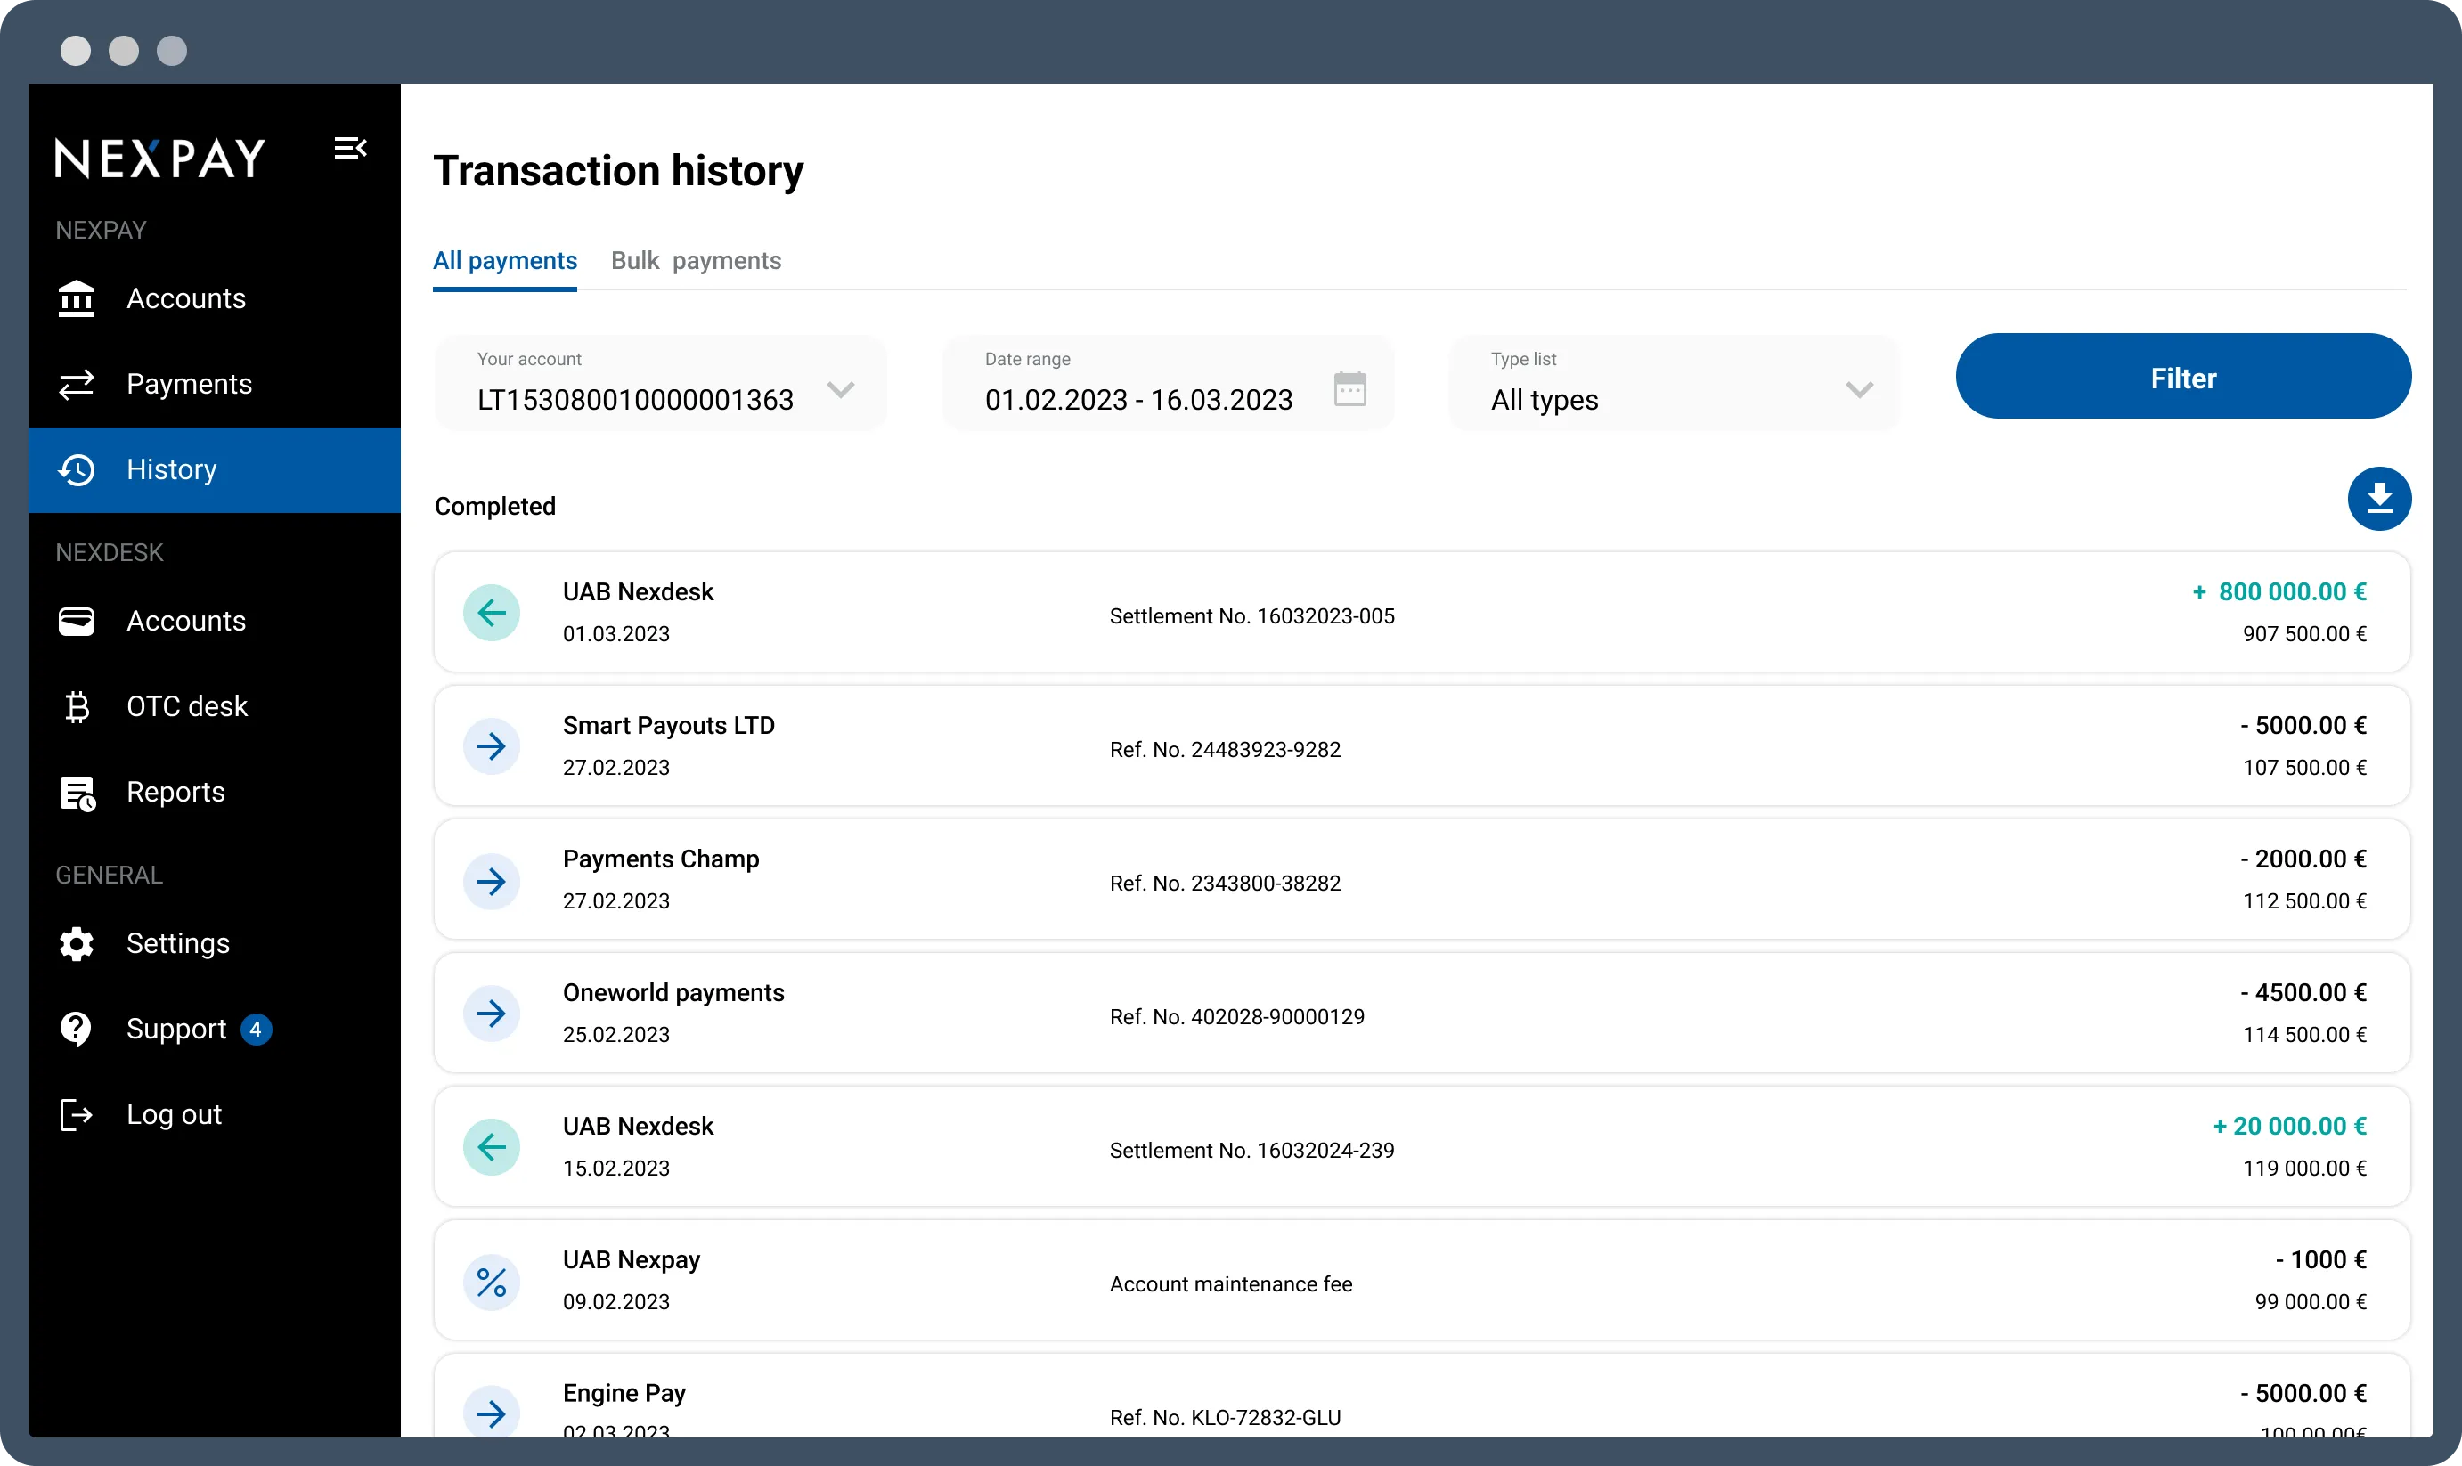The height and width of the screenshot is (1466, 2462).
Task: Edit the date range 01.02.2023 - 16.03.2023
Action: pos(1168,382)
